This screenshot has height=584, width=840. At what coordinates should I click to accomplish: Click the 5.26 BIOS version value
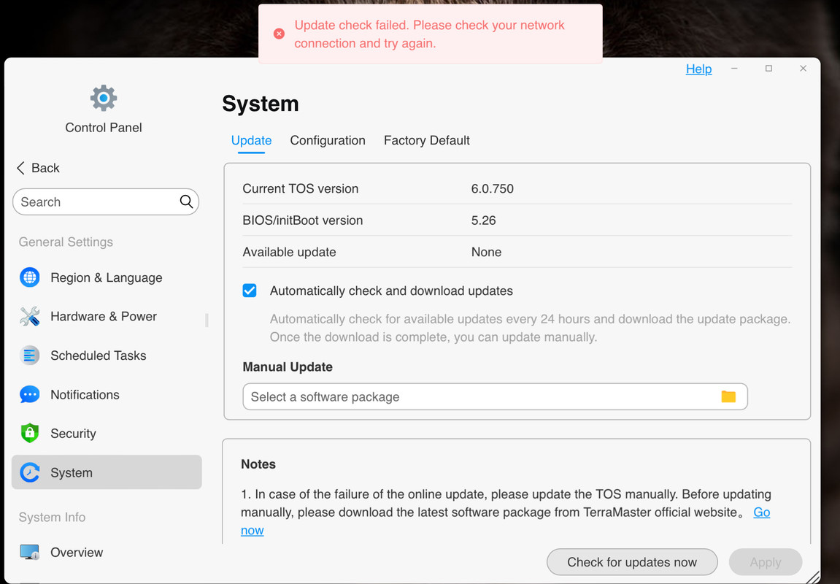tap(483, 220)
